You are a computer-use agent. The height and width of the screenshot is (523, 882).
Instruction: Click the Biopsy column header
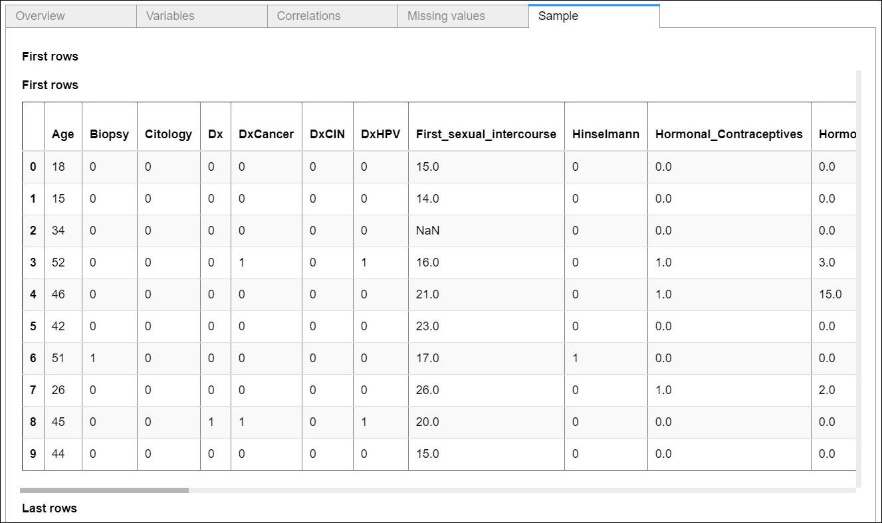pos(108,134)
